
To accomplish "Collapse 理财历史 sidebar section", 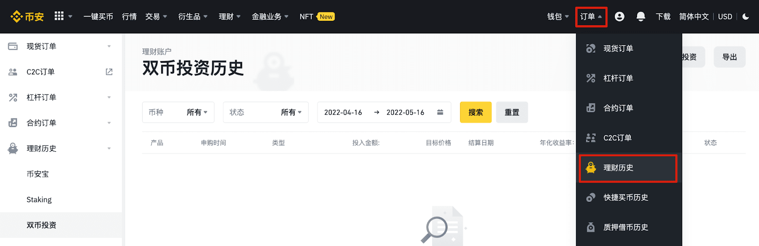I will [109, 149].
